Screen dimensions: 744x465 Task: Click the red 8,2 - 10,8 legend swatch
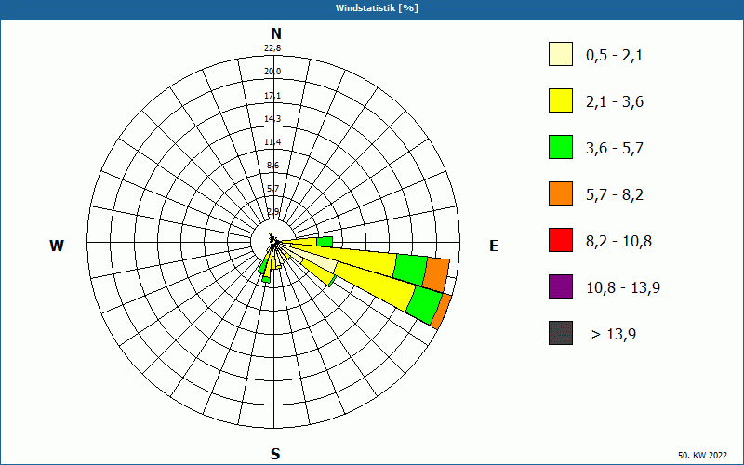tap(561, 240)
